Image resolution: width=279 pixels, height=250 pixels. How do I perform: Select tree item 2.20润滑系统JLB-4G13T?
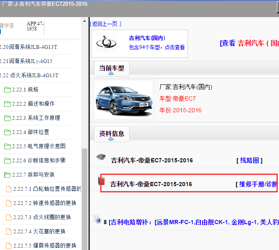tap(29, 47)
